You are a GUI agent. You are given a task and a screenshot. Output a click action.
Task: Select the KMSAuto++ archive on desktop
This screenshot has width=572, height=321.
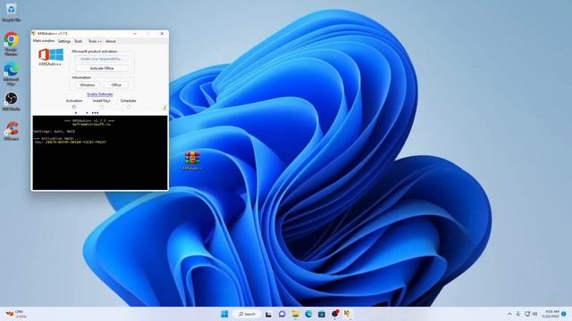pos(192,160)
